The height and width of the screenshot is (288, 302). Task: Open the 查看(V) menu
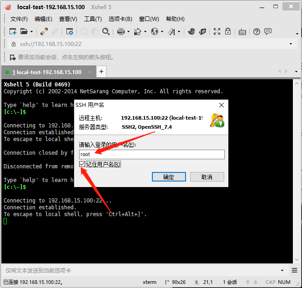pos(68,19)
